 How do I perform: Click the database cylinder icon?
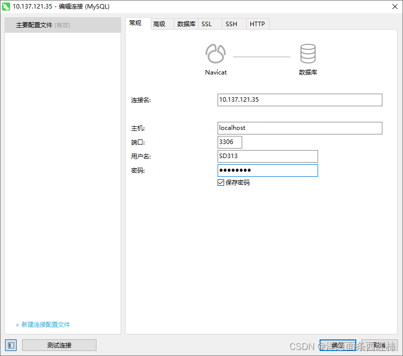tap(308, 53)
